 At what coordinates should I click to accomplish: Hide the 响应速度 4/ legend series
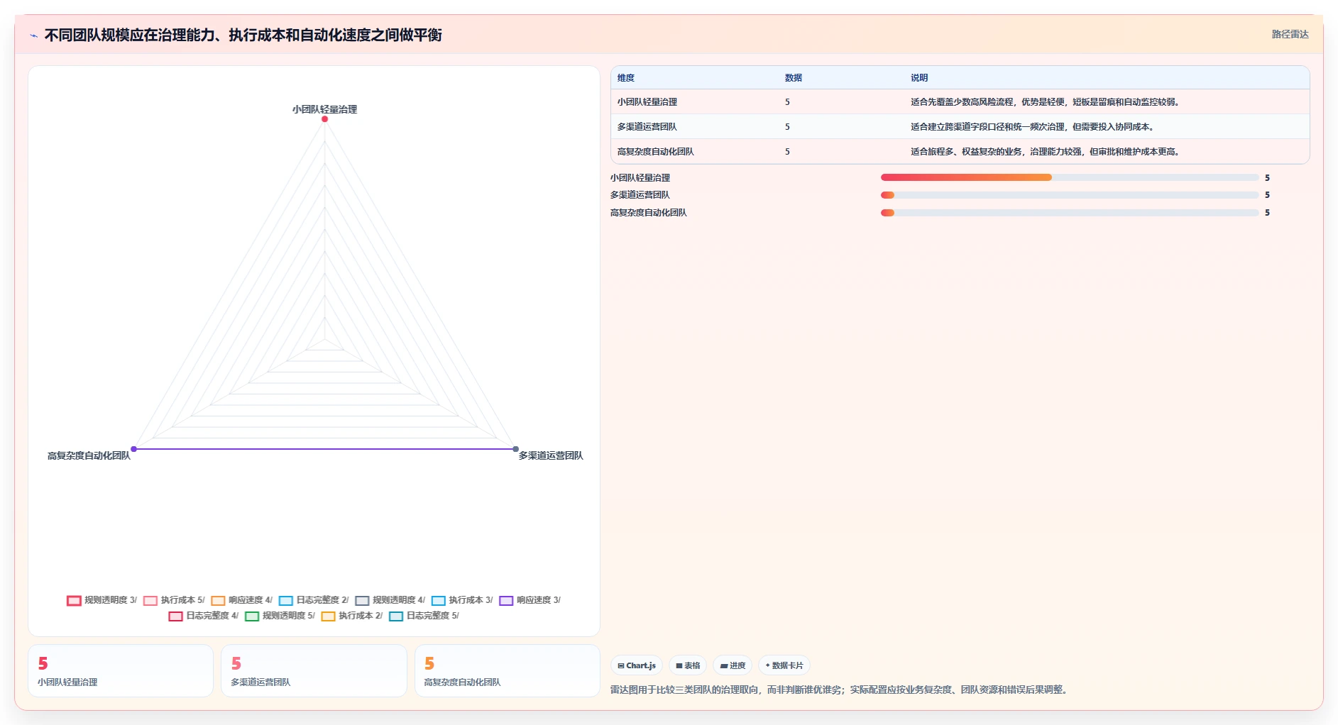click(241, 600)
